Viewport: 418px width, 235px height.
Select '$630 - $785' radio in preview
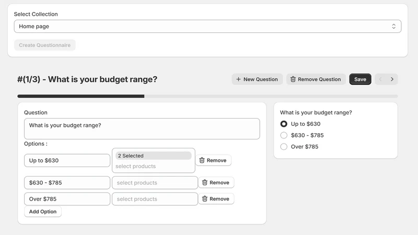click(284, 135)
